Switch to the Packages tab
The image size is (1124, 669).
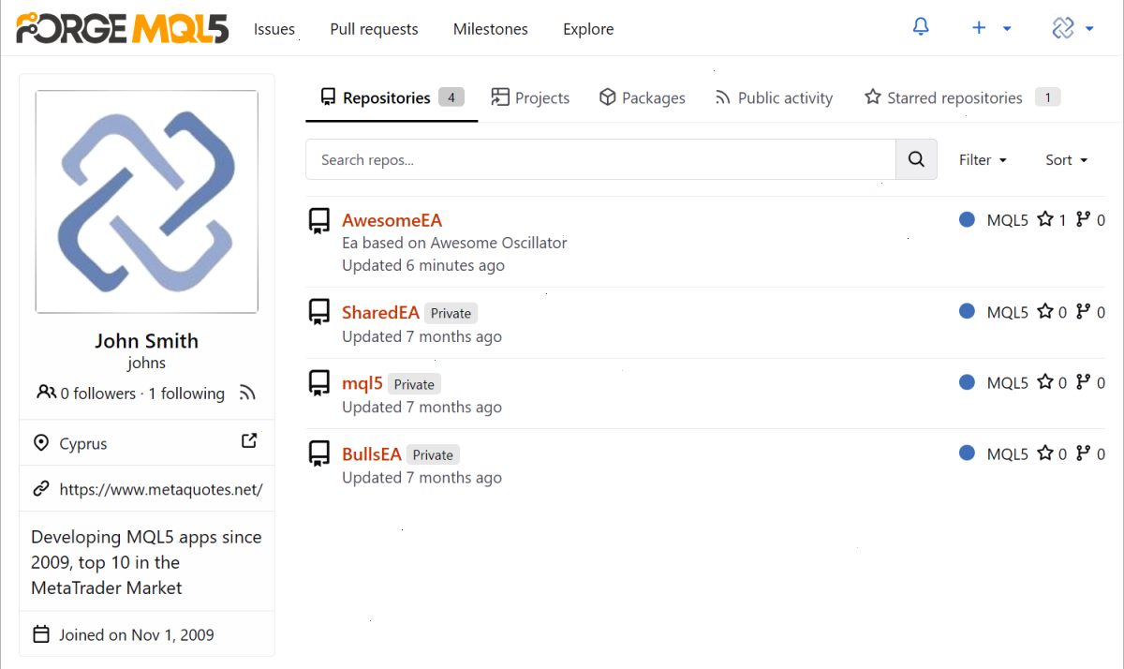(643, 97)
